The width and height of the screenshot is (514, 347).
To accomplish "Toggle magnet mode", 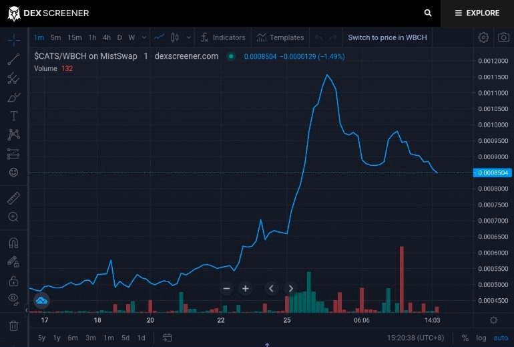I will click(x=14, y=243).
